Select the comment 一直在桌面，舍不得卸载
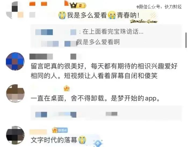Screen dimensions: 188x147 point(95,98)
